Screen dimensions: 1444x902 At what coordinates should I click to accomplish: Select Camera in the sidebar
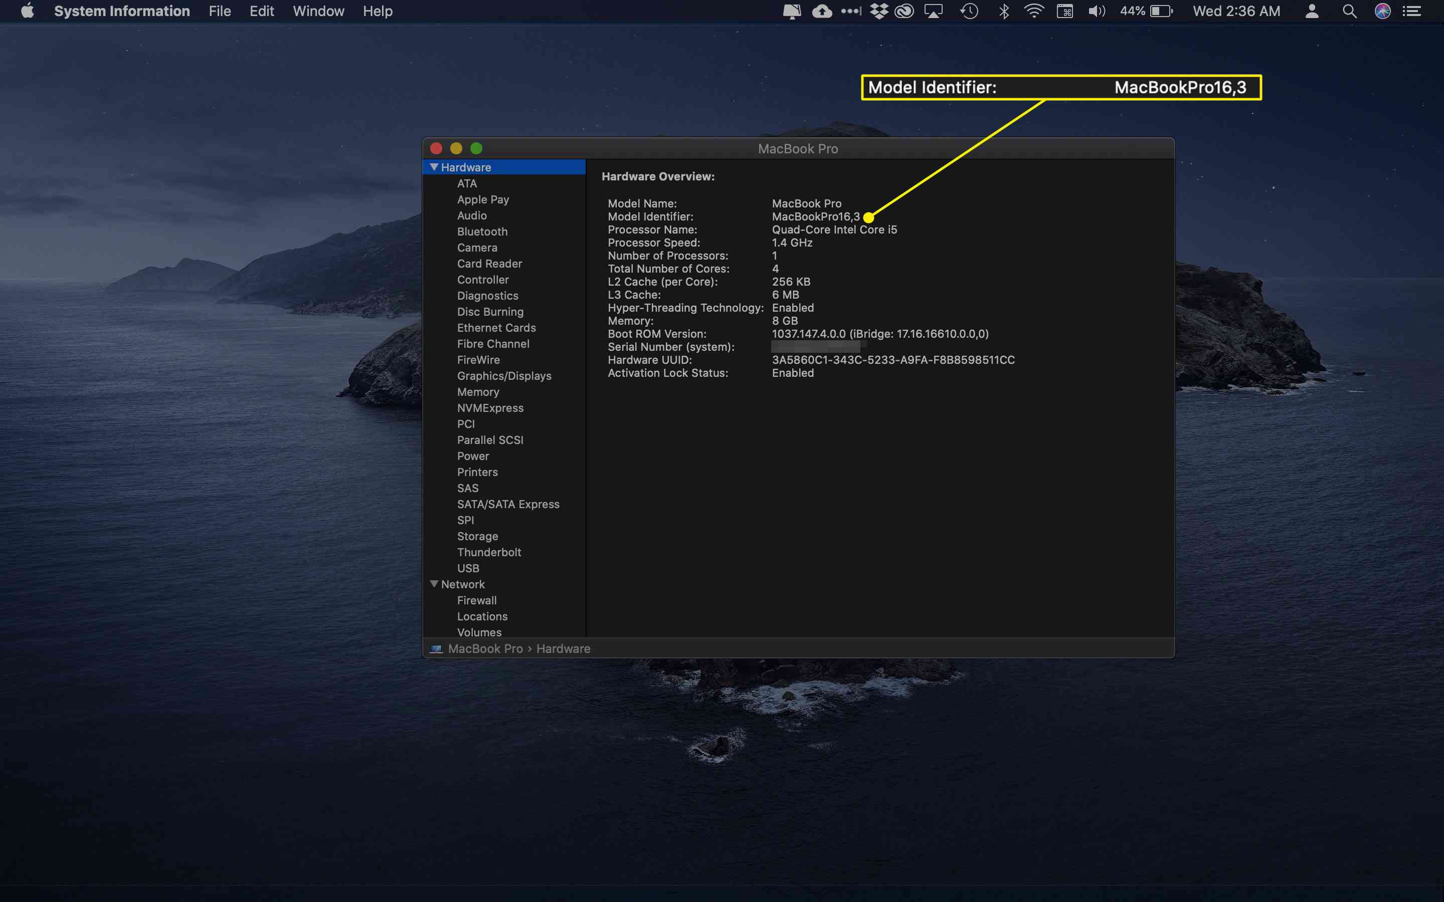coord(477,248)
